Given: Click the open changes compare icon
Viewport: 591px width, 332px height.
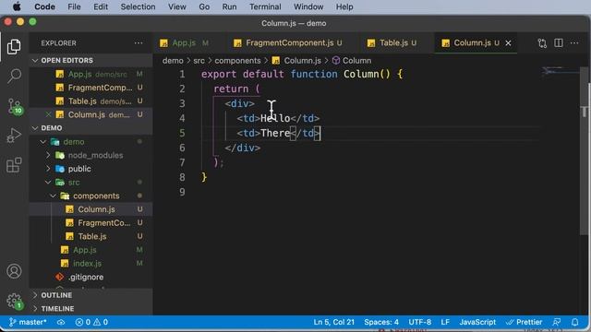Looking at the screenshot, I should (x=542, y=43).
